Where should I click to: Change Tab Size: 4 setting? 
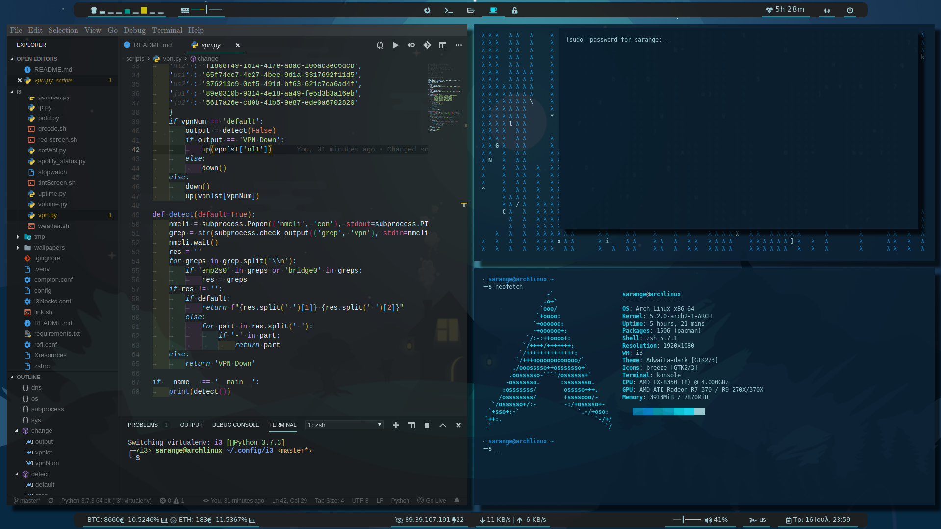(x=330, y=501)
